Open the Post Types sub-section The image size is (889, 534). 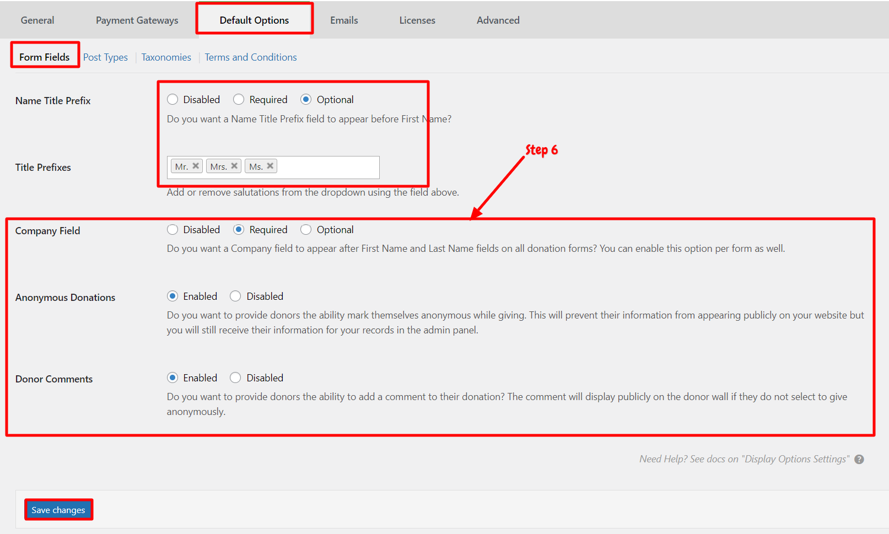[x=105, y=57]
